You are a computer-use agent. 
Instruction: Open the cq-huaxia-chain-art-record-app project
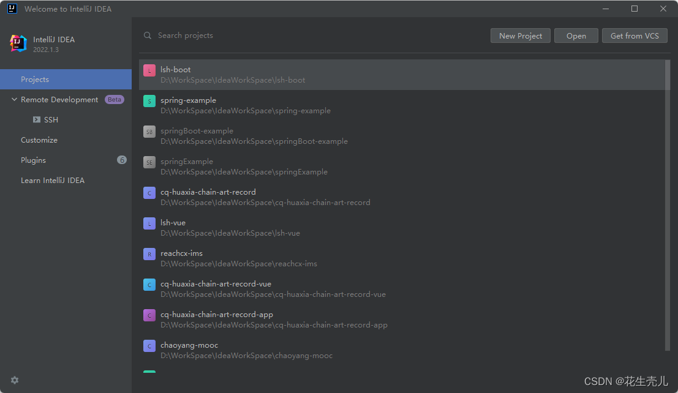point(402,320)
